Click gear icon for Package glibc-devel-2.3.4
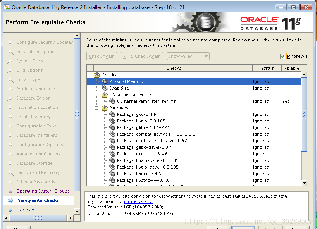The width and height of the screenshot is (317, 229). click(x=112, y=147)
